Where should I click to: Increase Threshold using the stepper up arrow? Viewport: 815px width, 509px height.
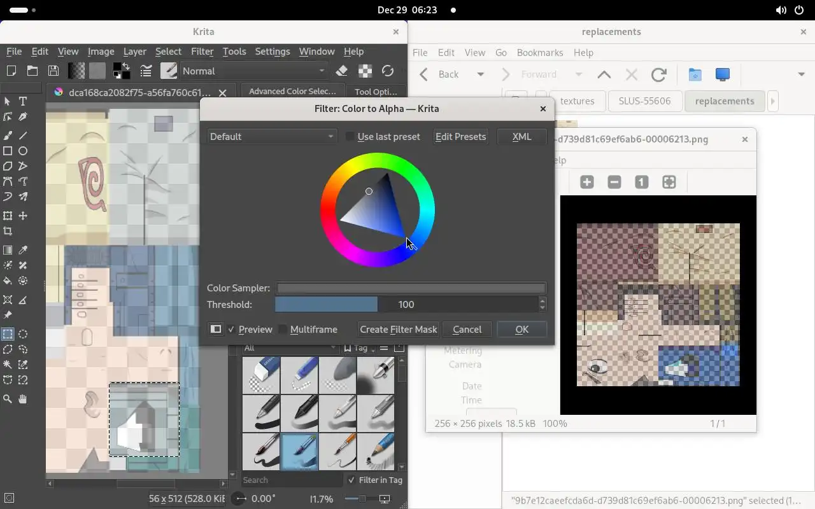(542, 301)
